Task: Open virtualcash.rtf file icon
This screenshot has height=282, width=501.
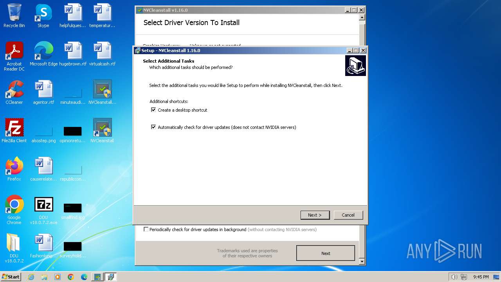Action: coord(102,54)
